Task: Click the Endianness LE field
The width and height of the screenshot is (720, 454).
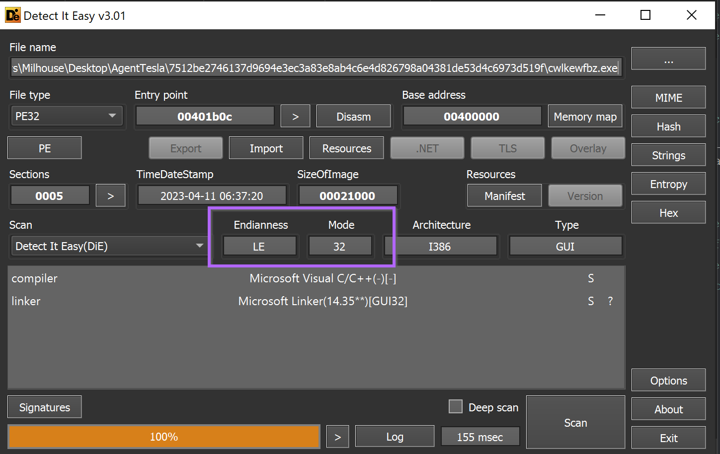Action: click(259, 246)
